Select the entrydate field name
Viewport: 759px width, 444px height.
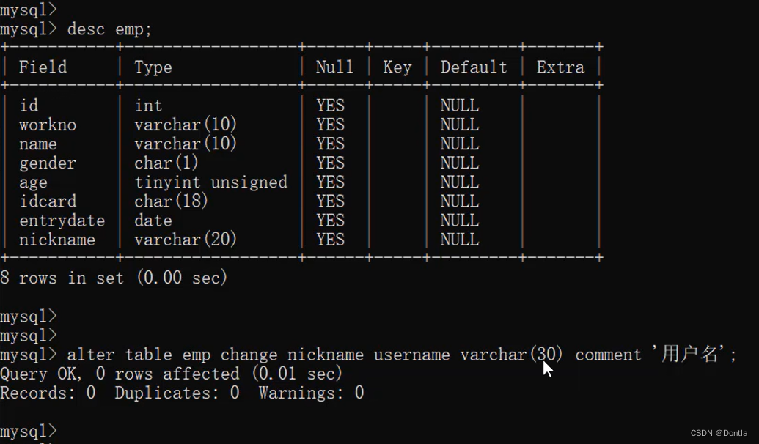[62, 221]
